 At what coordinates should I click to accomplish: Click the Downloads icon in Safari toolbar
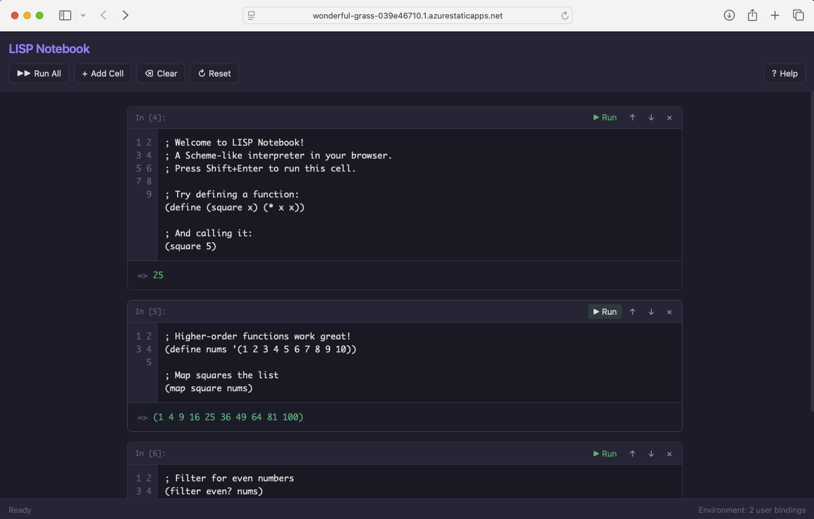[x=729, y=15]
